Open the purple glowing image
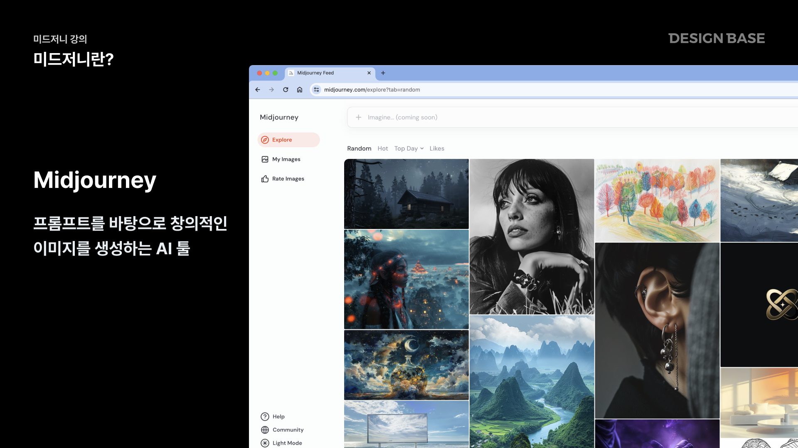Image resolution: width=798 pixels, height=448 pixels. click(x=657, y=433)
